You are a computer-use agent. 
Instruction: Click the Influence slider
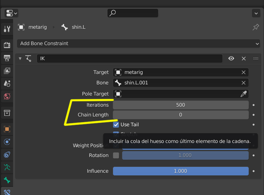pyautogui.click(x=181, y=171)
